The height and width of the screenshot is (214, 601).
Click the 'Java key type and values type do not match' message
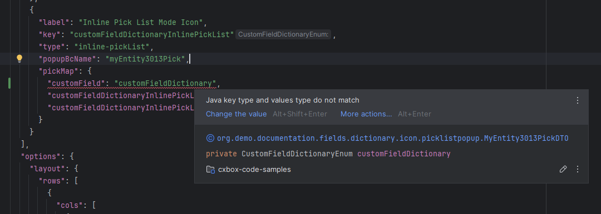[283, 100]
